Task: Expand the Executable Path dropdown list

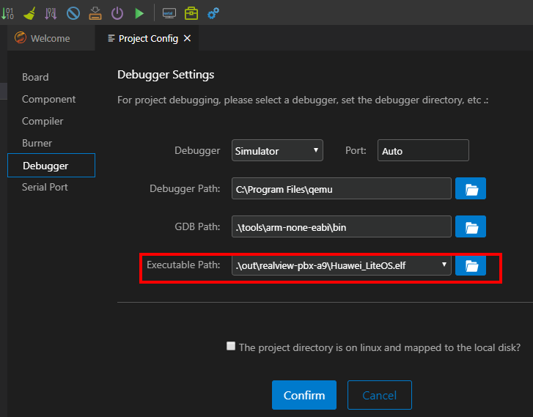Action: (444, 265)
